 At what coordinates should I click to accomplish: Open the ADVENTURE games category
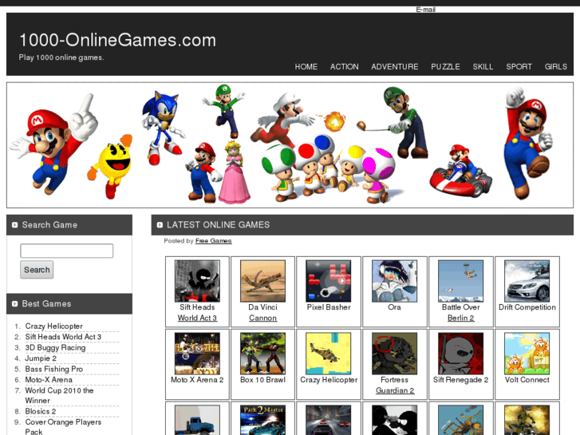395,66
